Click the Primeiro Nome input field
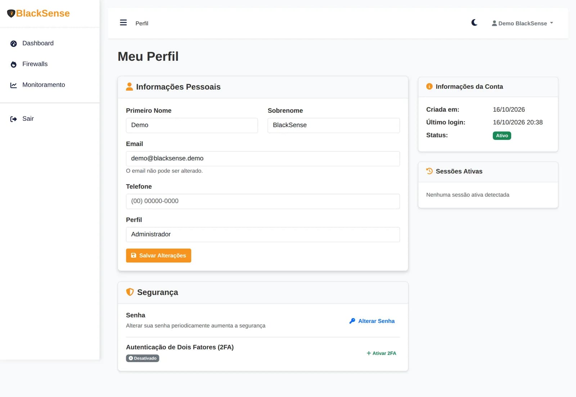Viewport: 576px width, 397px height. click(192, 125)
